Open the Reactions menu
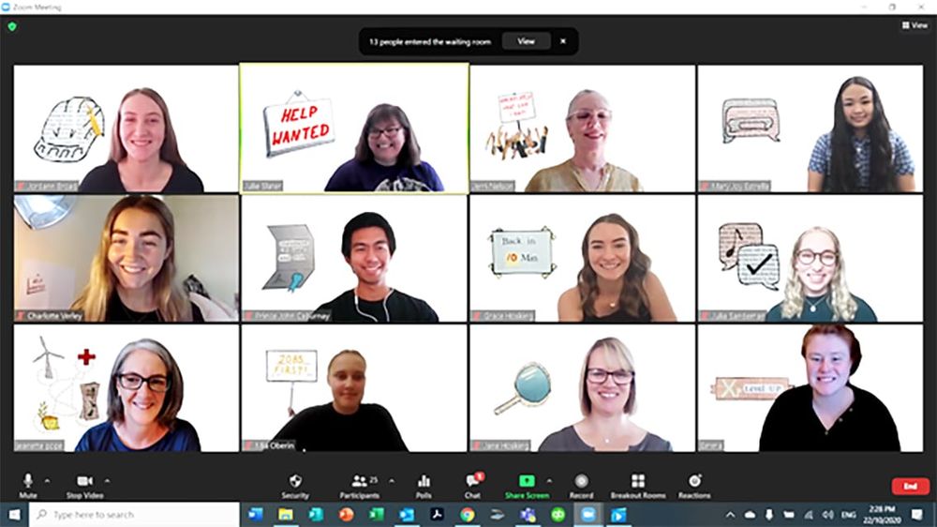This screenshot has height=527, width=937. click(694, 486)
